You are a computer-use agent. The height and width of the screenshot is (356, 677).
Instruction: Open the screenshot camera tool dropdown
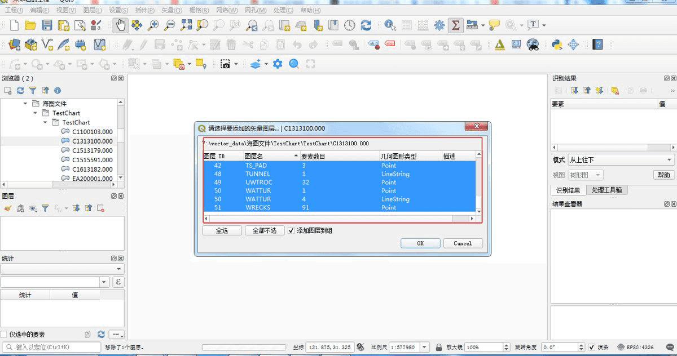pos(236,64)
